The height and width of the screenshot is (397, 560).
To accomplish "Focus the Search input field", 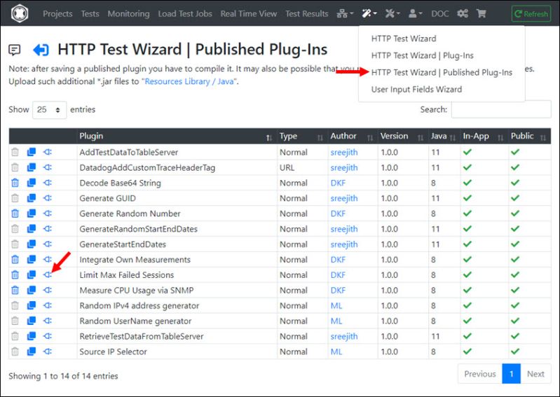I will pyautogui.click(x=501, y=109).
